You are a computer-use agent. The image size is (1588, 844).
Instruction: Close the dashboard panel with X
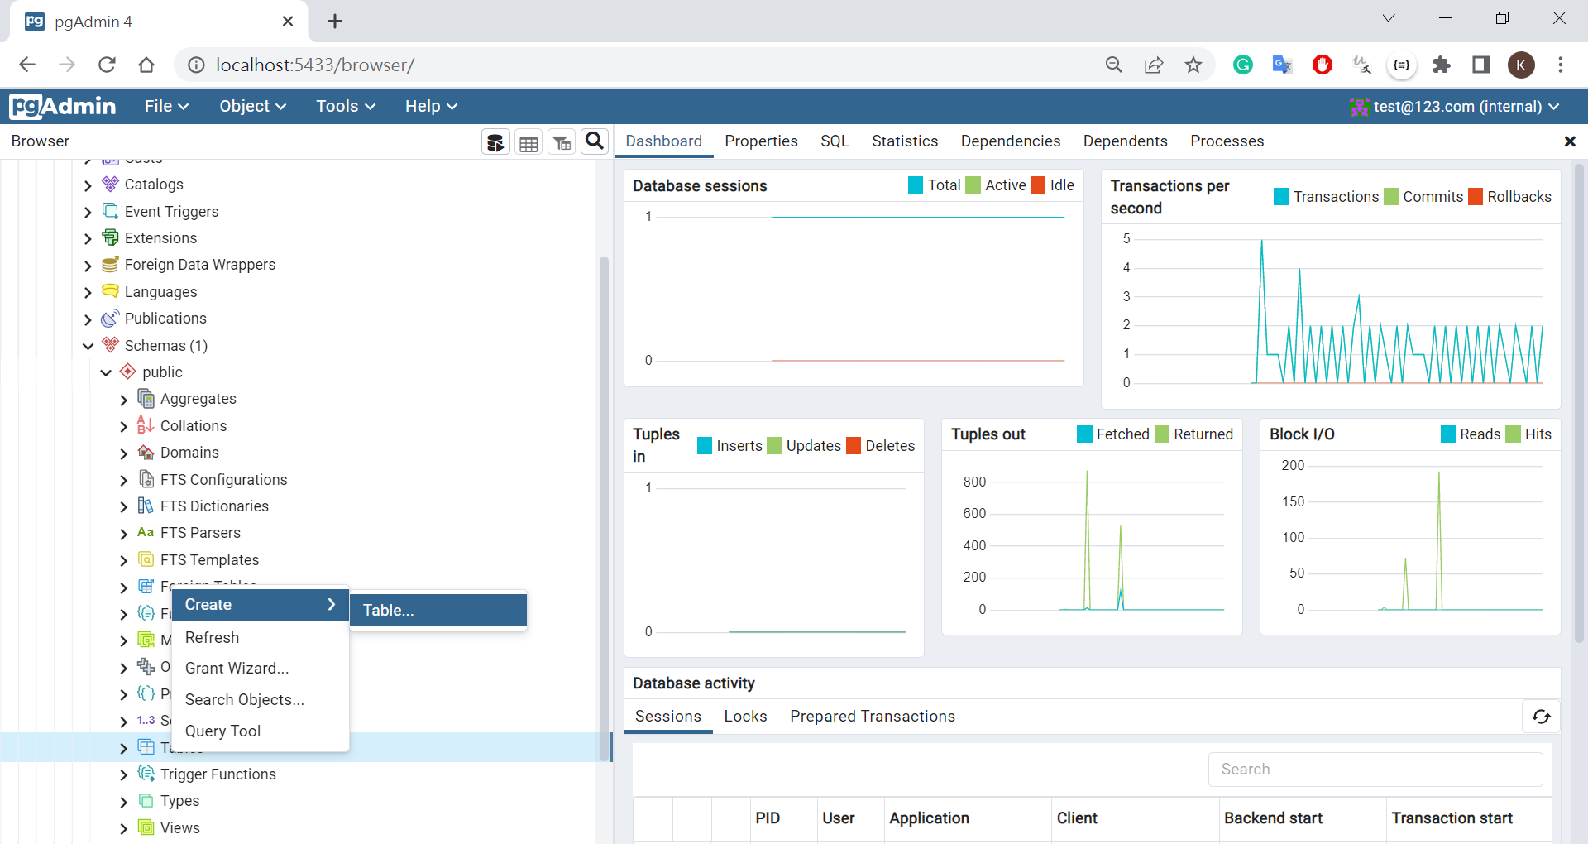1569,141
